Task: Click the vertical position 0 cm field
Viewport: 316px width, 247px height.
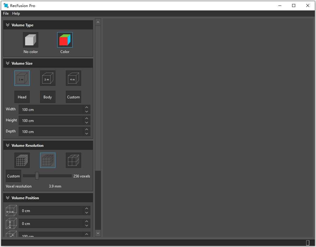Action: (51, 223)
